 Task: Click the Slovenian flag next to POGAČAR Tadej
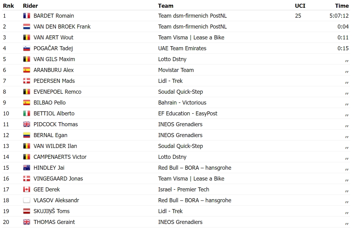pos(26,48)
